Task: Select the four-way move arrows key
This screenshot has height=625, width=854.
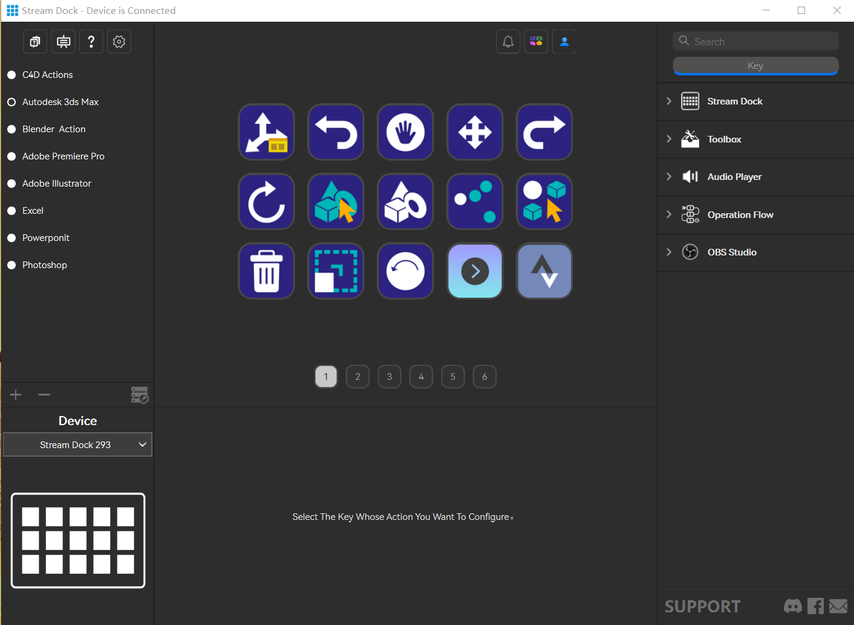Action: click(x=475, y=132)
